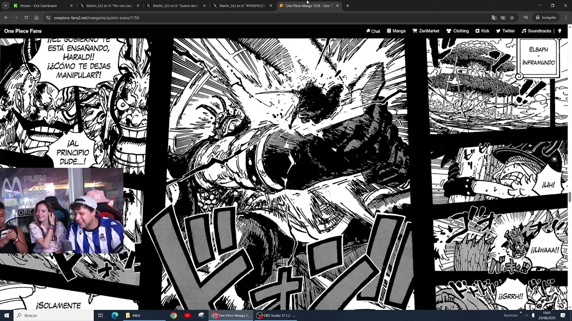Screen dimensions: 572x321
Task: Click the Buscar taskbar search box
Action: pos(54,315)
